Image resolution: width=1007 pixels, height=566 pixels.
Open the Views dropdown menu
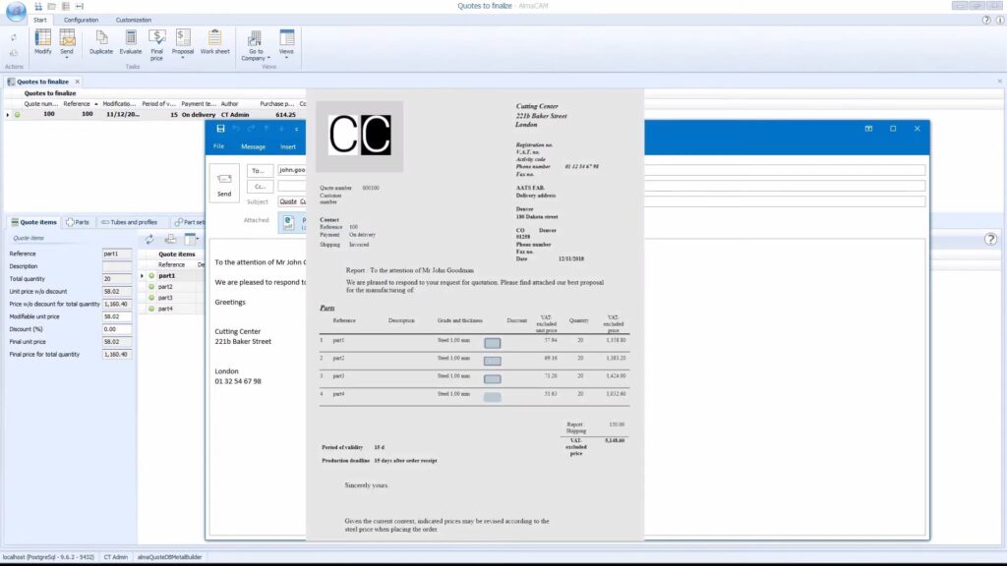point(286,57)
